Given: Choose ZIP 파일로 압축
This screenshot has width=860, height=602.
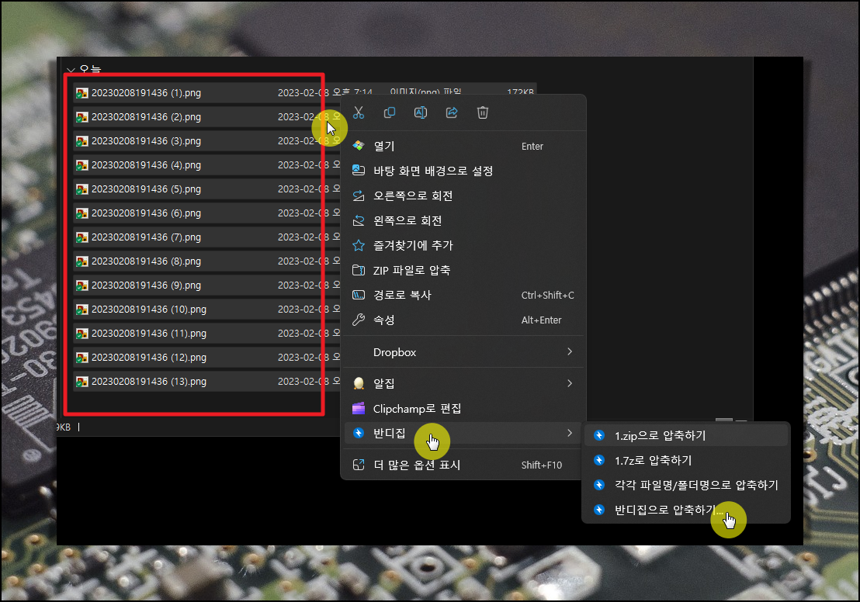Looking at the screenshot, I should (x=463, y=270).
